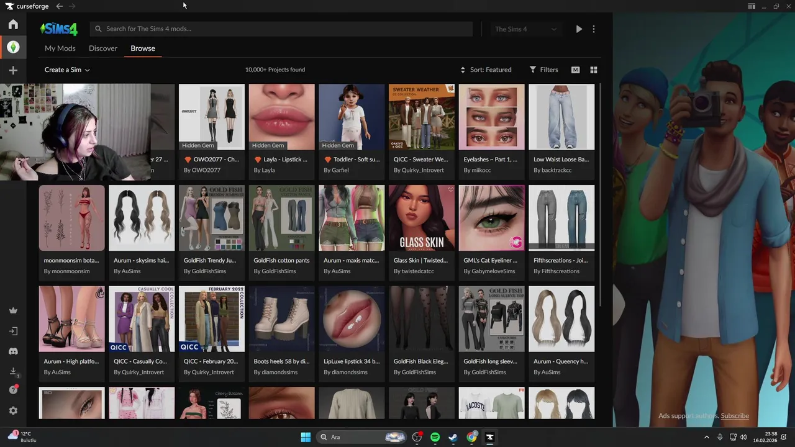
Task: Open The Sims 4 profile dropdown
Action: pos(525,29)
